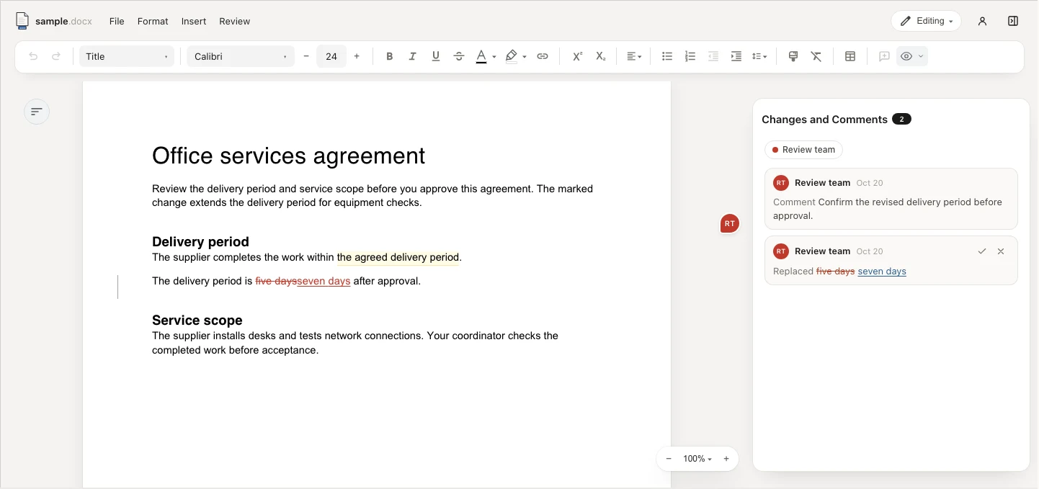Click the sample.docx document icon

(x=22, y=21)
